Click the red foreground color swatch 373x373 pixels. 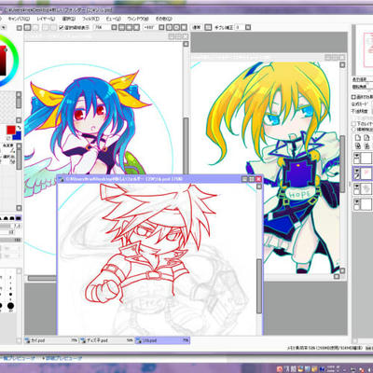coord(11,130)
